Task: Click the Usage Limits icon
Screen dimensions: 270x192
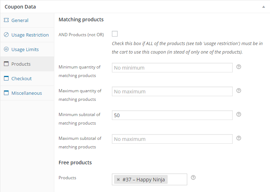Action: point(6,49)
